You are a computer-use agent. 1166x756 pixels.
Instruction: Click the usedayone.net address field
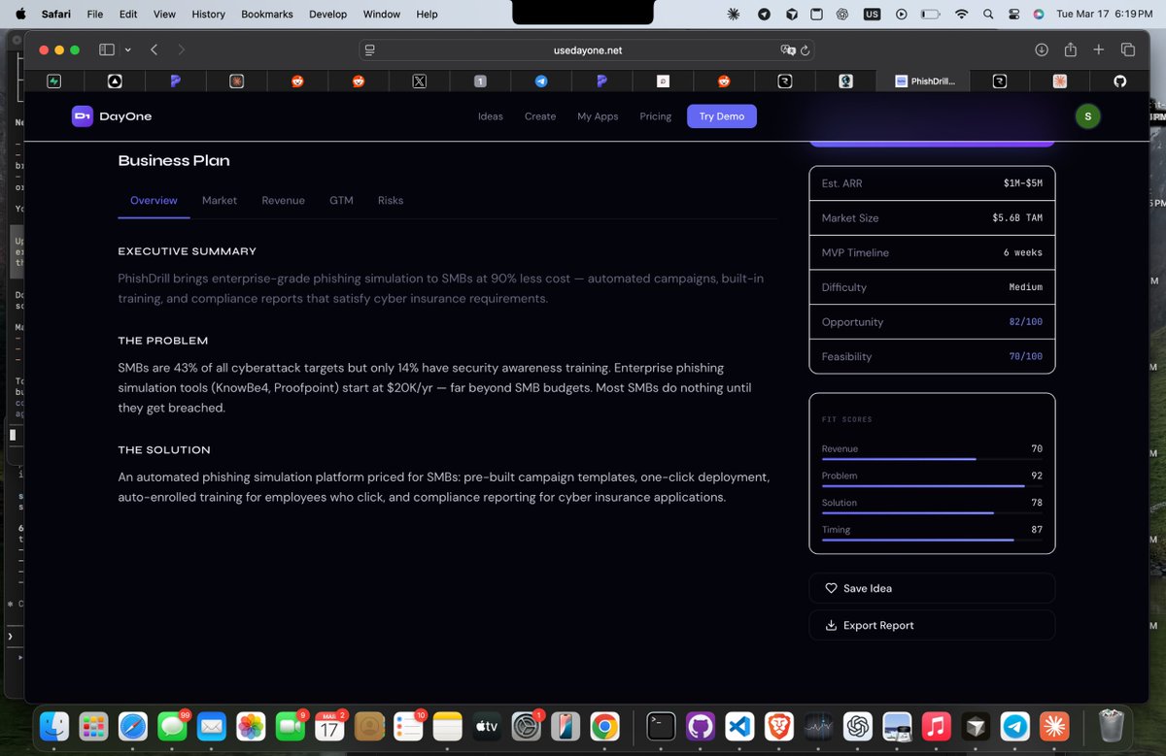587,49
